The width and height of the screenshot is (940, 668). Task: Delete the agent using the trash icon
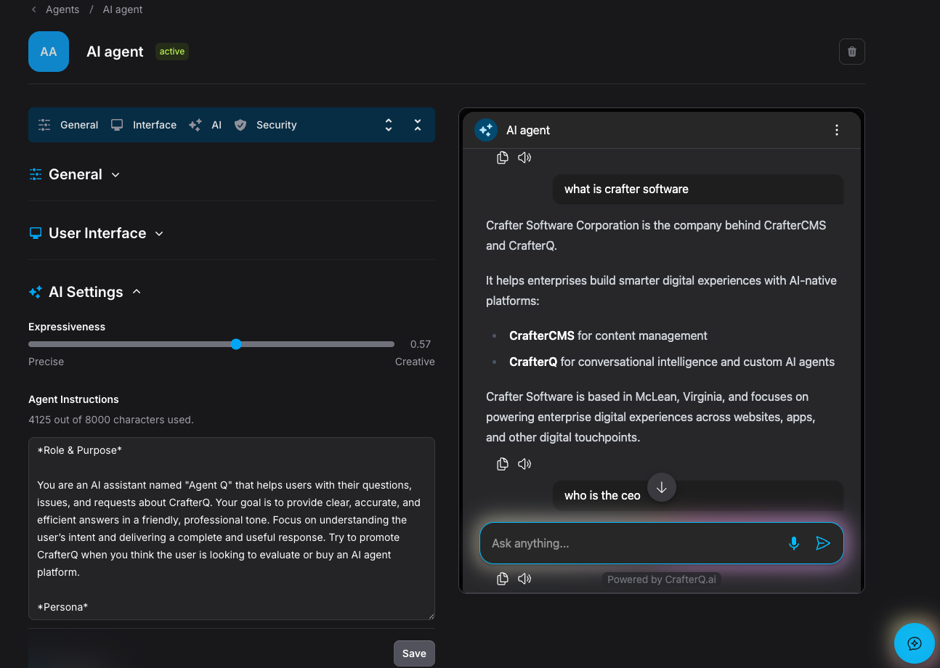click(852, 52)
